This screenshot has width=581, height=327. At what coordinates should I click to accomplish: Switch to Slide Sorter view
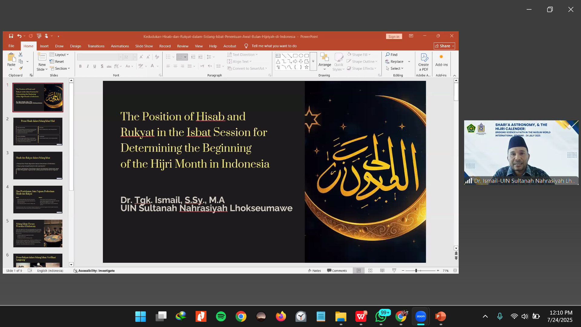[x=370, y=270]
